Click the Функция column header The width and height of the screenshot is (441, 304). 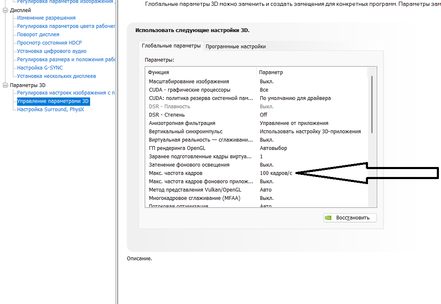(x=201, y=72)
